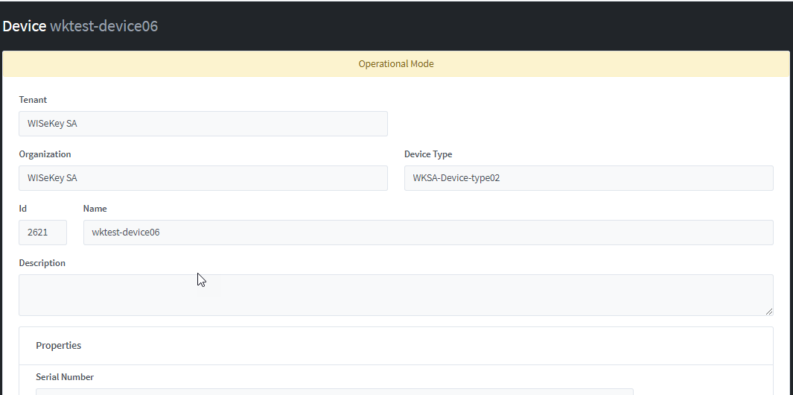Screen dimensions: 793x395
Task: Select the Device Type field
Action: [x=588, y=178]
